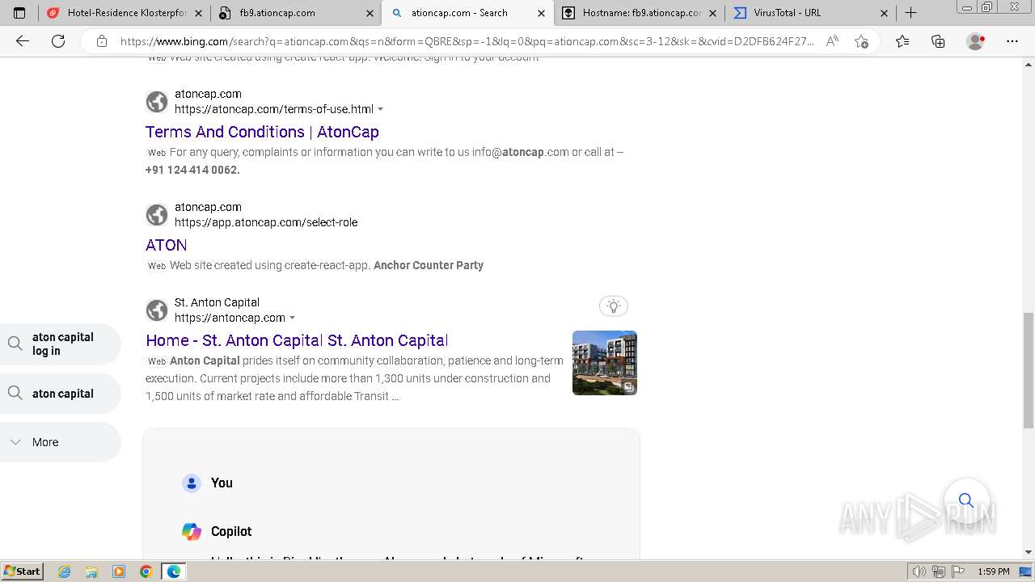Launch Internet Explorer from taskbar
Image resolution: width=1035 pixels, height=582 pixels.
(64, 571)
